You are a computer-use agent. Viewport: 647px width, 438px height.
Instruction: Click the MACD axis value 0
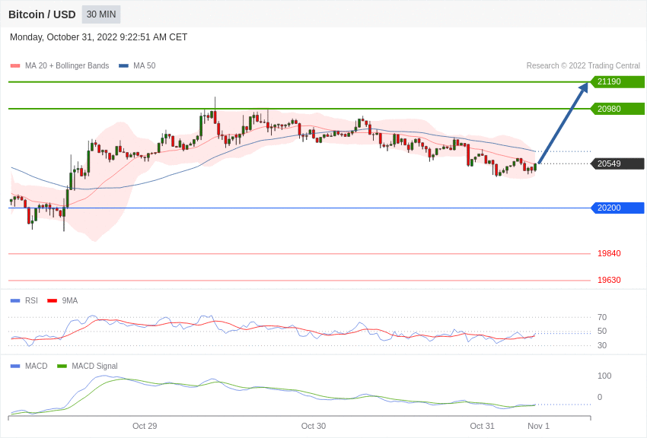point(600,397)
